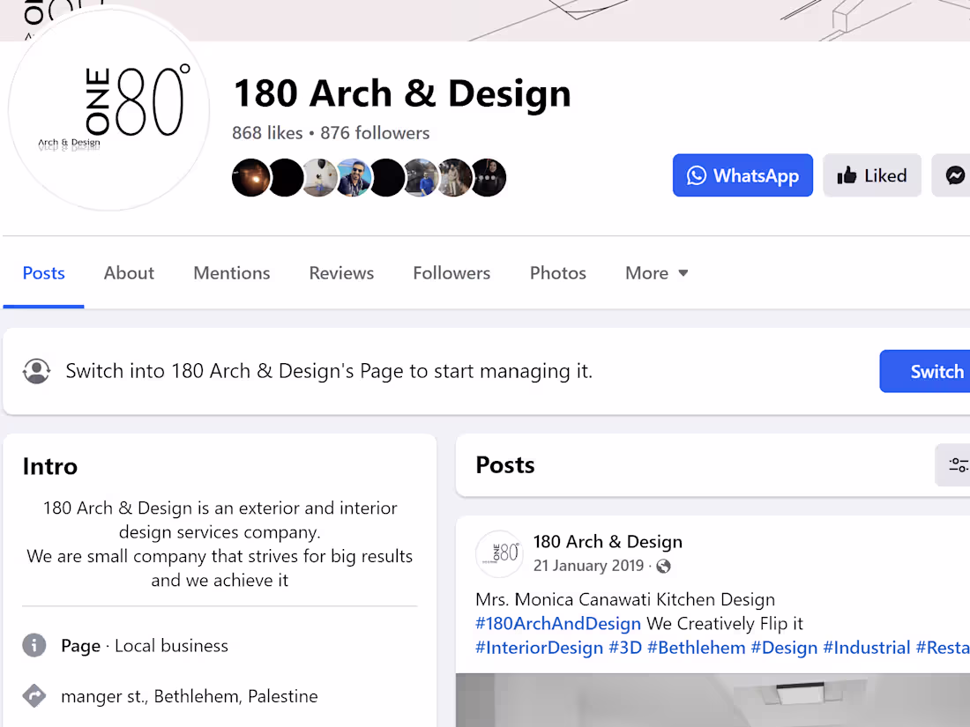Open the last follower avatar in row
This screenshot has height=727, width=970.
[489, 177]
